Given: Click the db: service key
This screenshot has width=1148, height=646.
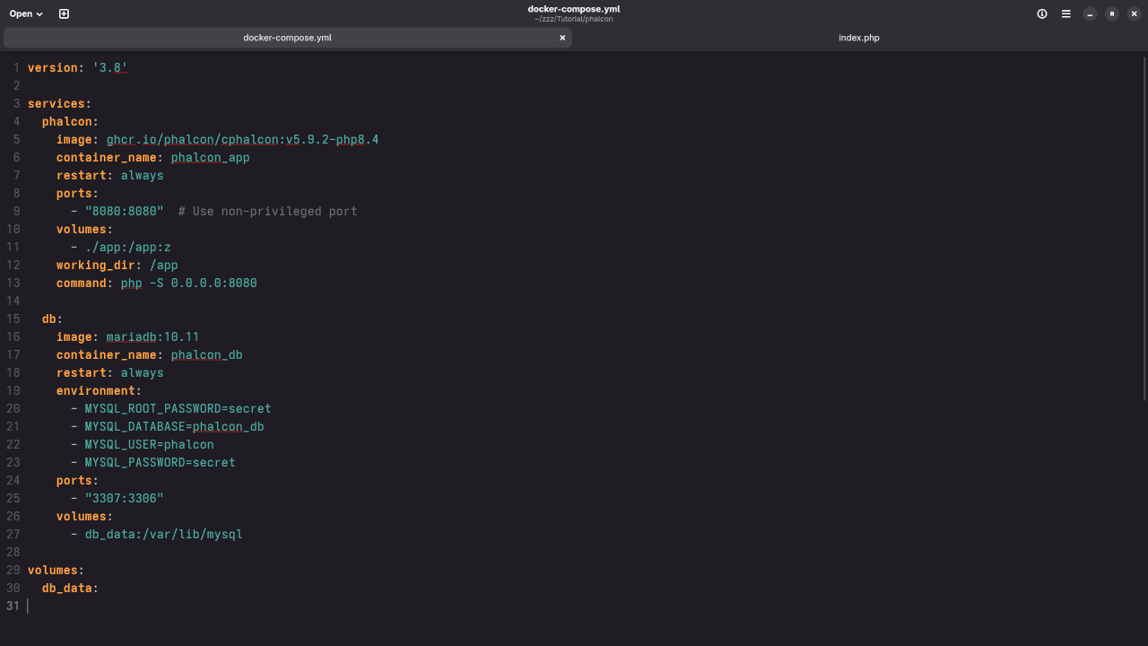Looking at the screenshot, I should click(53, 319).
